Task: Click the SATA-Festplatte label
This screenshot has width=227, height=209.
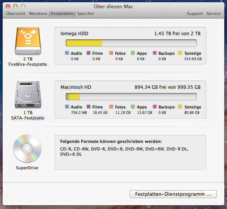Action: (28, 118)
